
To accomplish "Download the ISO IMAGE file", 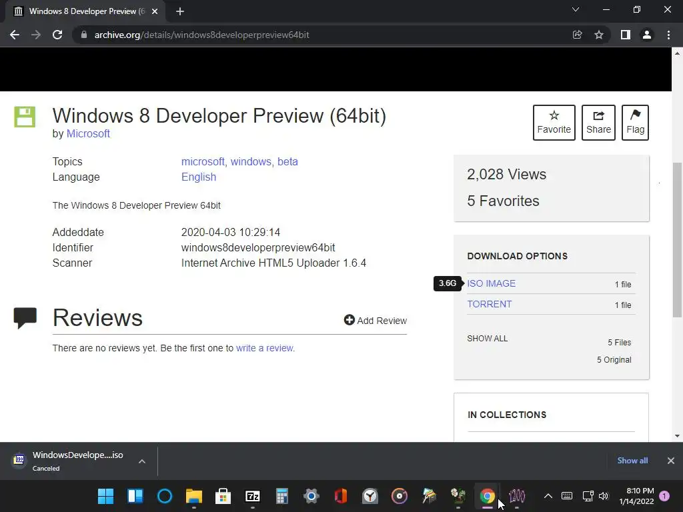I will click(x=492, y=283).
